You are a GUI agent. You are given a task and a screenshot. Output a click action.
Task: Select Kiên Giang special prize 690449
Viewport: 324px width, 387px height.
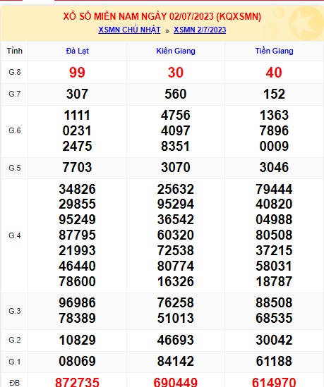[176, 382]
